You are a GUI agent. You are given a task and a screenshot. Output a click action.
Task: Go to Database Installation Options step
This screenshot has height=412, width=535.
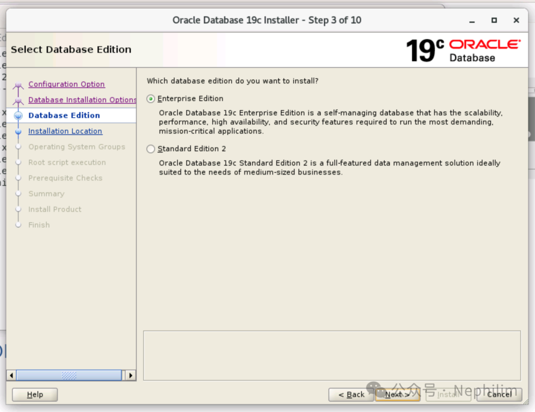(82, 100)
